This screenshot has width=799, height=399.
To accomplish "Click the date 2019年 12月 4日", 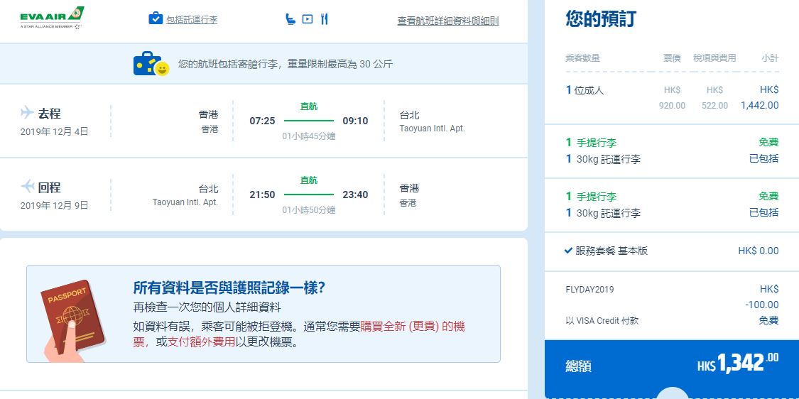I will [x=55, y=131].
